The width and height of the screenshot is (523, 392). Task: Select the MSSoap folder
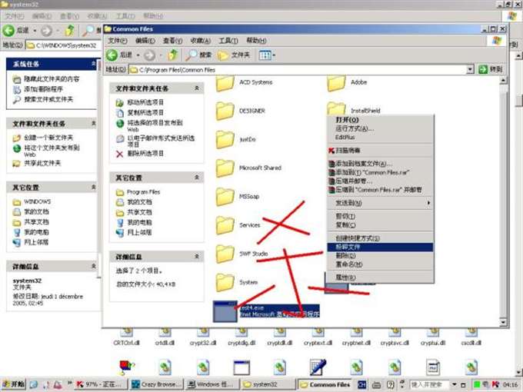point(237,197)
